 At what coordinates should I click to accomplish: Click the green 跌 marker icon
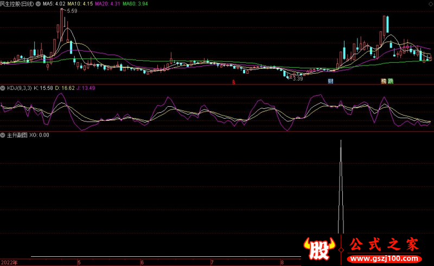391,82
